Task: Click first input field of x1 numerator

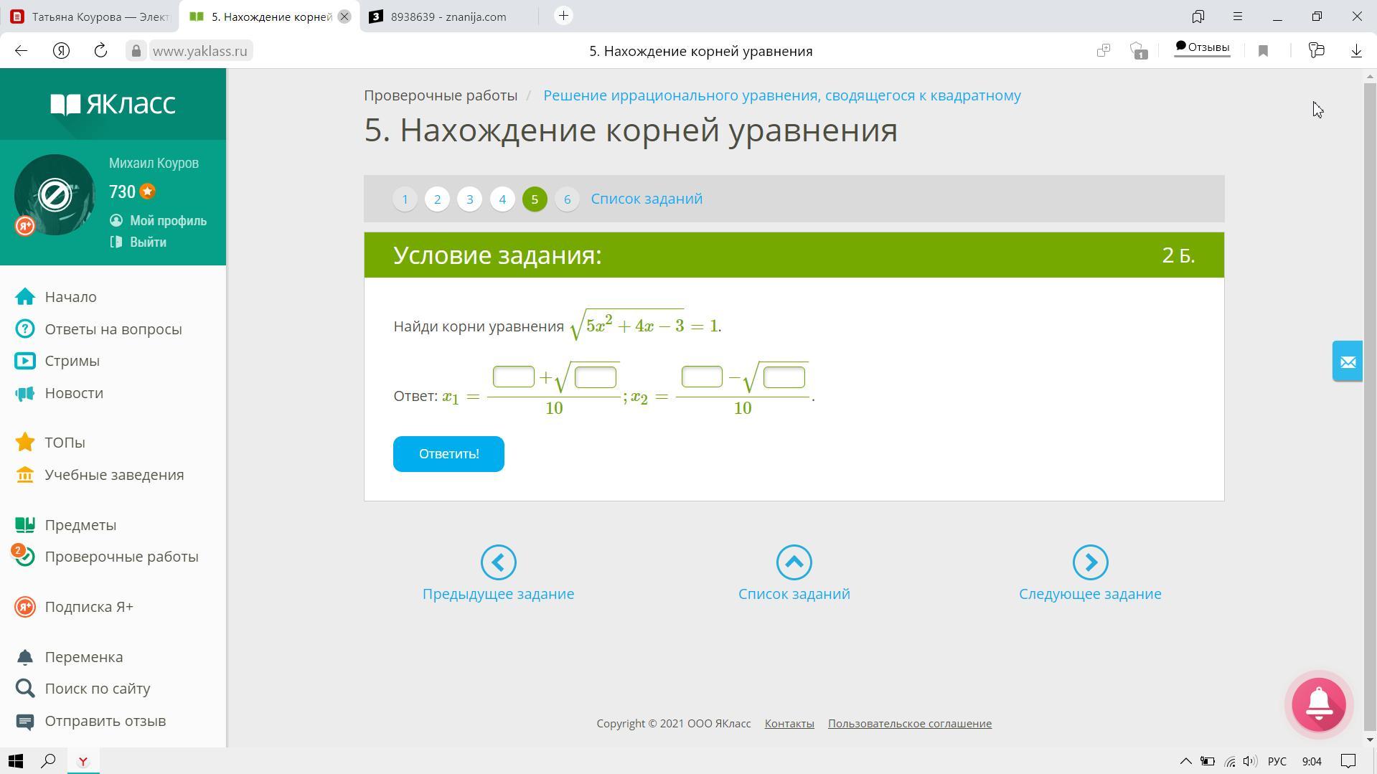Action: [x=514, y=377]
